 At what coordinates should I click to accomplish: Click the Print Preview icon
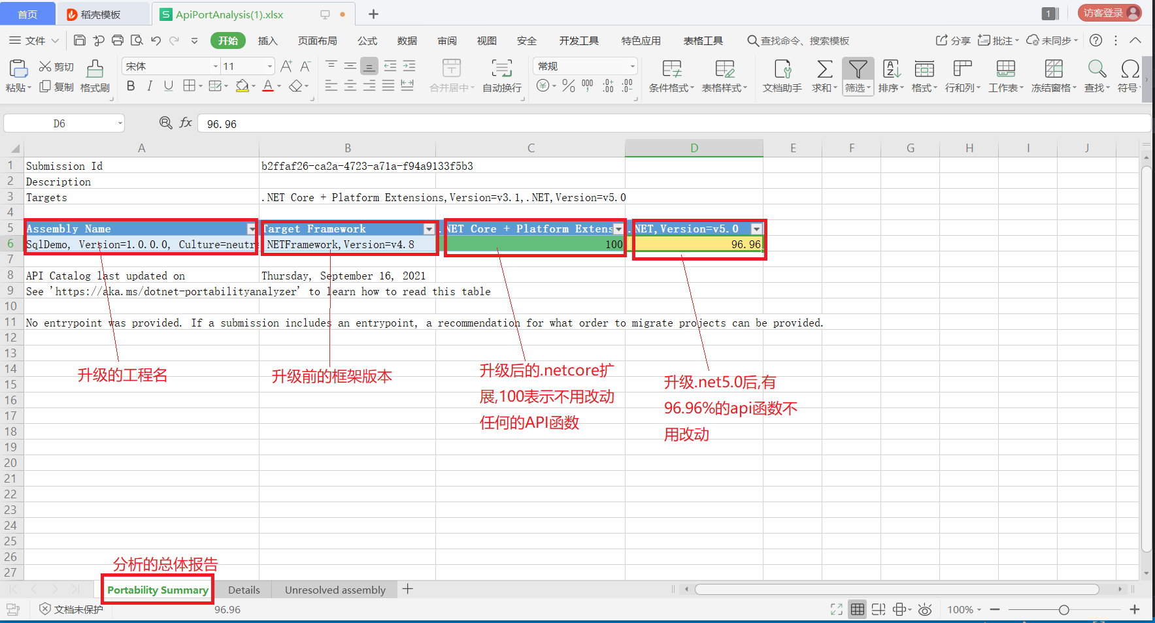[x=137, y=40]
